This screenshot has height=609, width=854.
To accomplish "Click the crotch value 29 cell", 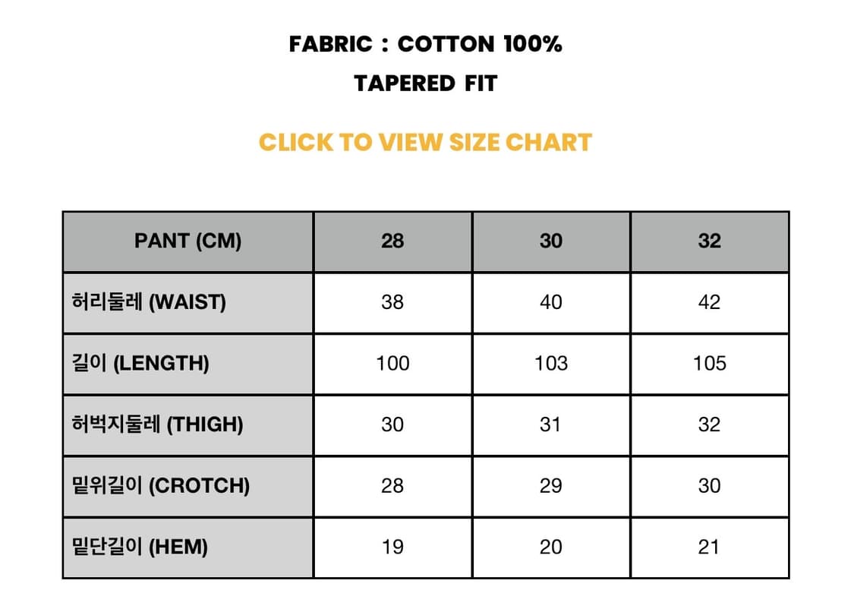I will pyautogui.click(x=551, y=485).
